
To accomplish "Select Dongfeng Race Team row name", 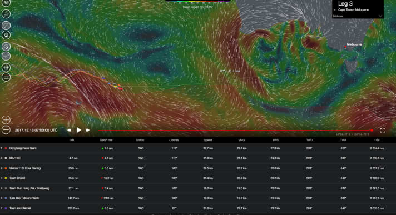I will [x=23, y=148].
